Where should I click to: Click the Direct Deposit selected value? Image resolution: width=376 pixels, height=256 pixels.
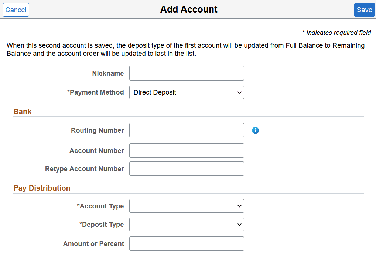[155, 92]
